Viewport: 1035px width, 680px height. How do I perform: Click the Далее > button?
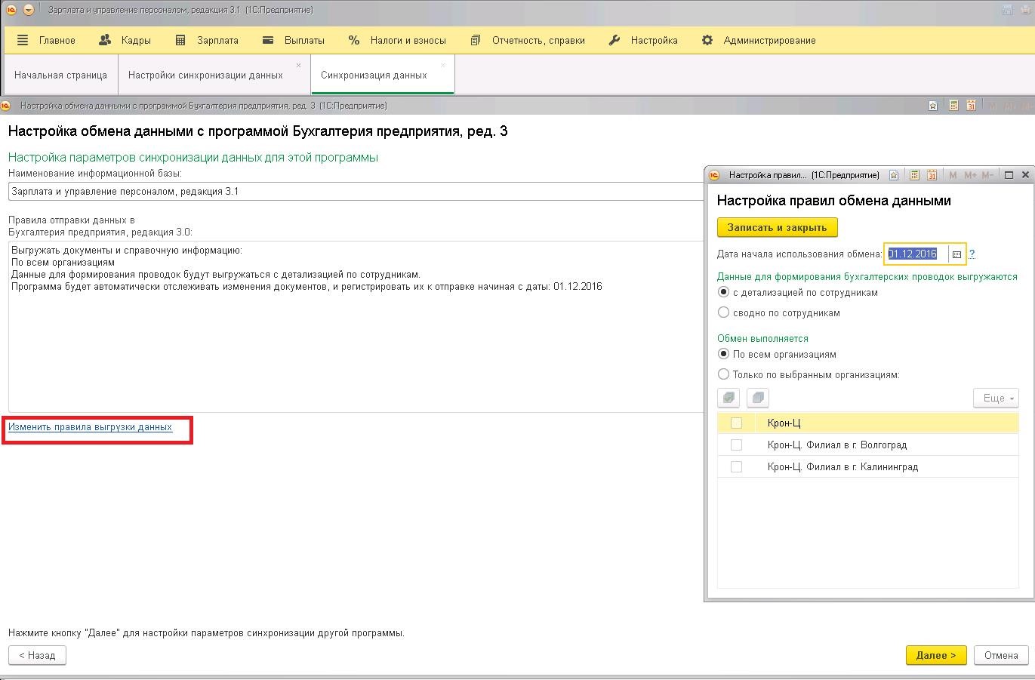(936, 655)
